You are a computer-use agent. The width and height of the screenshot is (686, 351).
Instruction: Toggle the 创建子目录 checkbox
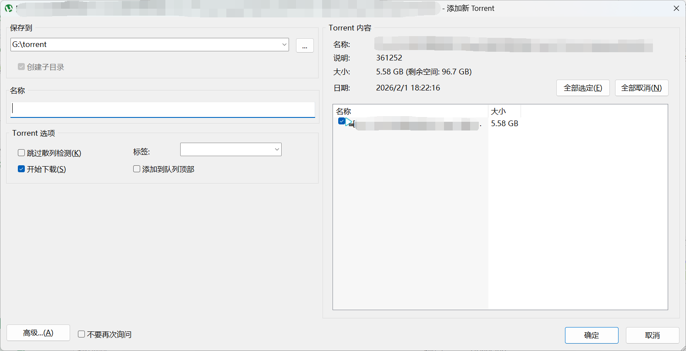click(21, 67)
